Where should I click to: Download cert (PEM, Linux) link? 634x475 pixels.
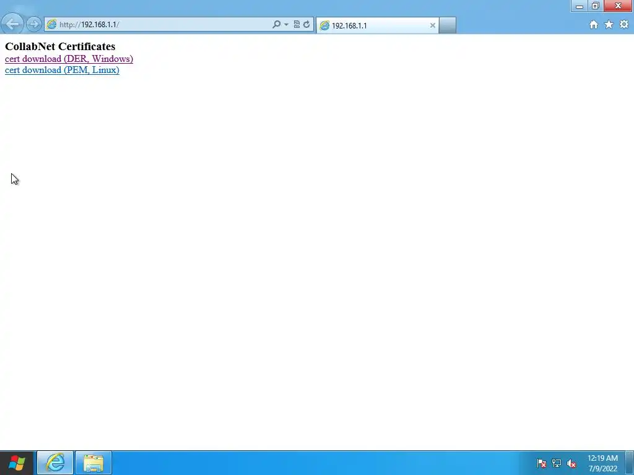coord(62,70)
